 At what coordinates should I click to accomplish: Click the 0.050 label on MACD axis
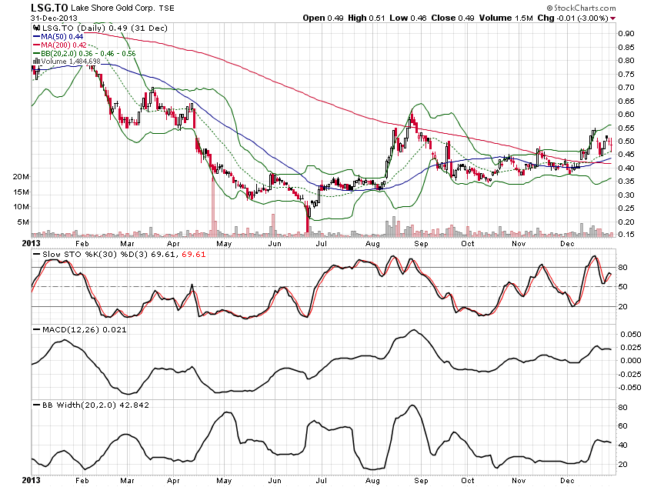click(x=631, y=335)
